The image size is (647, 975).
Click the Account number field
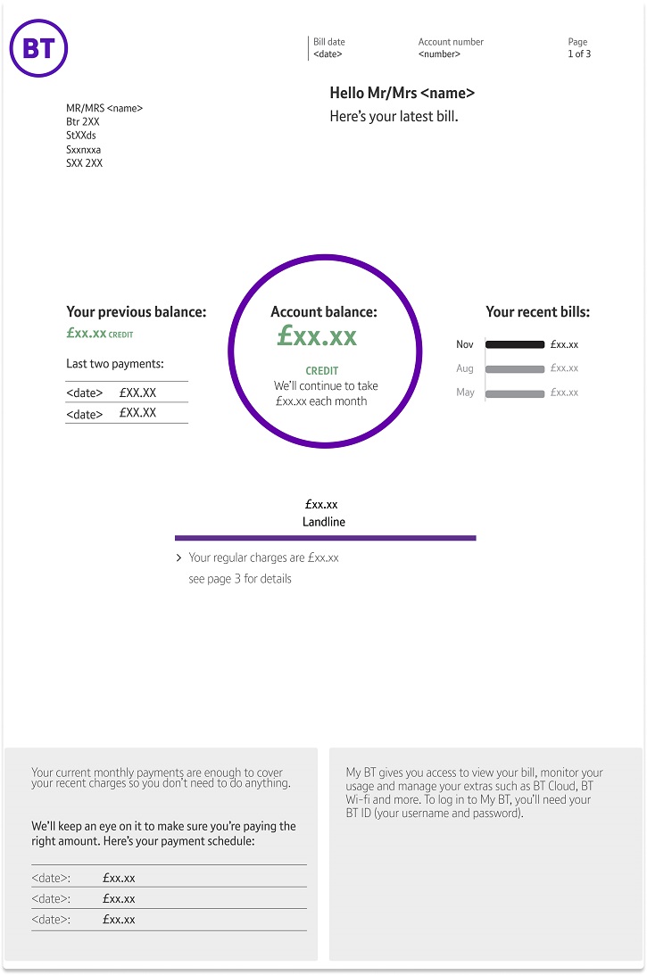tap(451, 48)
